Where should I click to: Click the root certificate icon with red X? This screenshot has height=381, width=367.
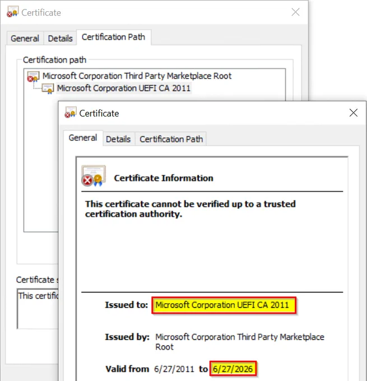[x=33, y=77]
